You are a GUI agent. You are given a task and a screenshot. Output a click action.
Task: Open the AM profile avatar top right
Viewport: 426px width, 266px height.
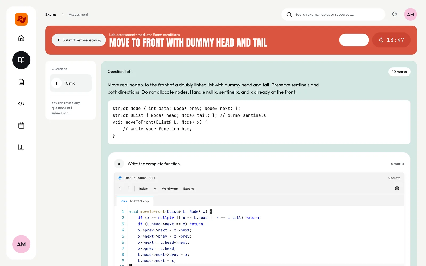coord(411,14)
